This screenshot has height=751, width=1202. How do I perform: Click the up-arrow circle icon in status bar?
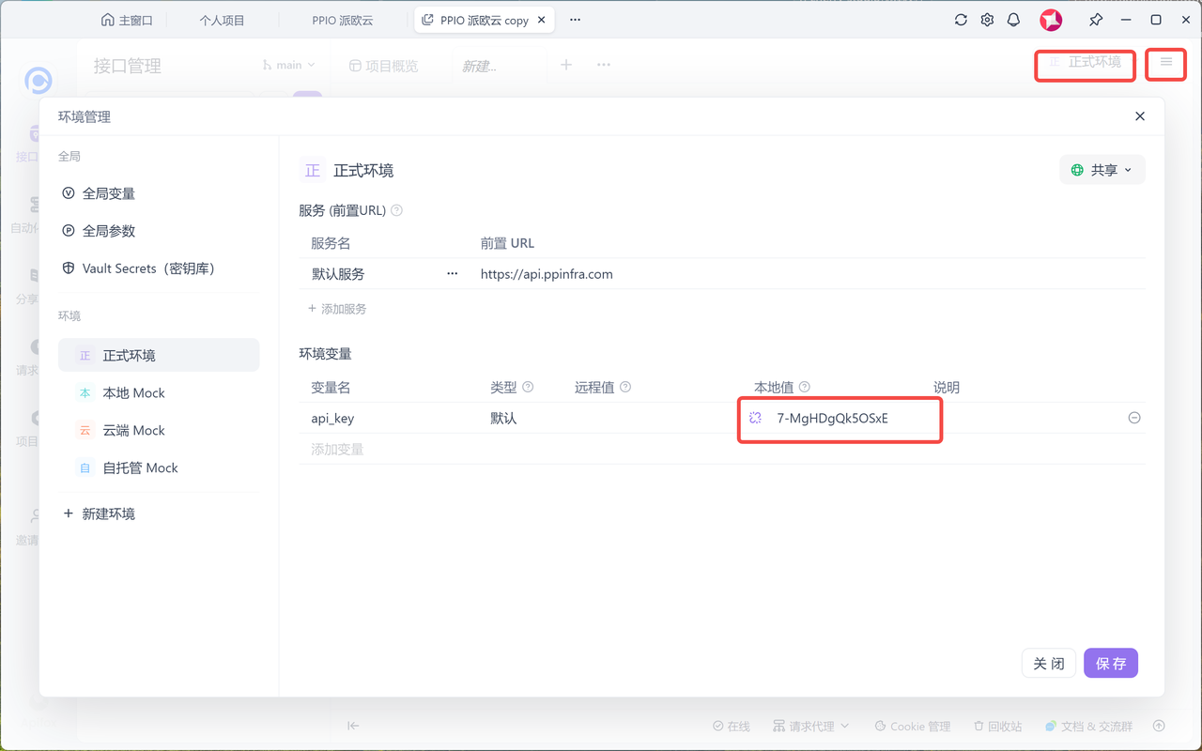pyautogui.click(x=1159, y=726)
